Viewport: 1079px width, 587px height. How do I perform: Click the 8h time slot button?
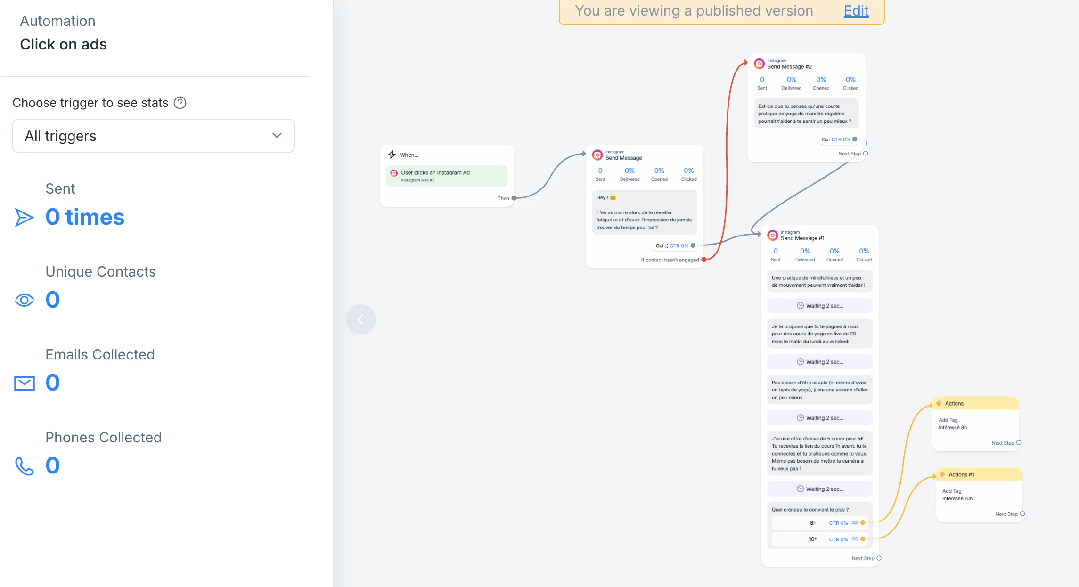point(813,523)
